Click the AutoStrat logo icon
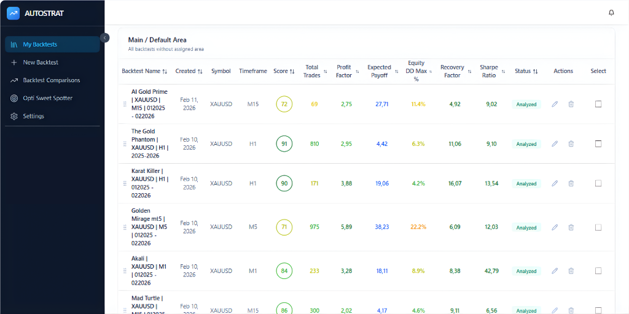This screenshot has height=314, width=629. point(14,13)
